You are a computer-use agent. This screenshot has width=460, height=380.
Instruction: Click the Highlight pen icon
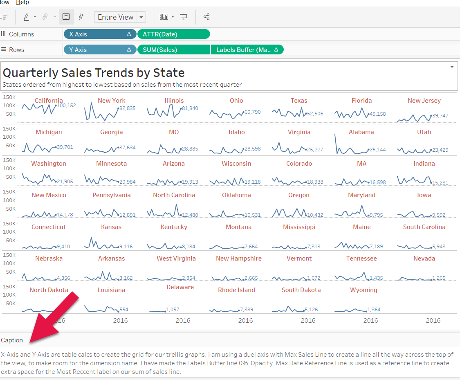pos(26,17)
